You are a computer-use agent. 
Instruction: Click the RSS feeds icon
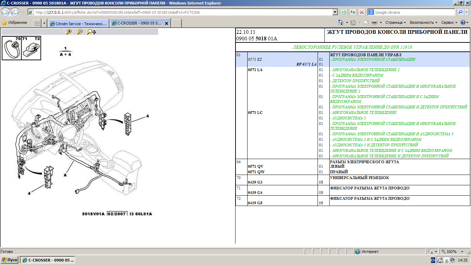tap(353, 22)
